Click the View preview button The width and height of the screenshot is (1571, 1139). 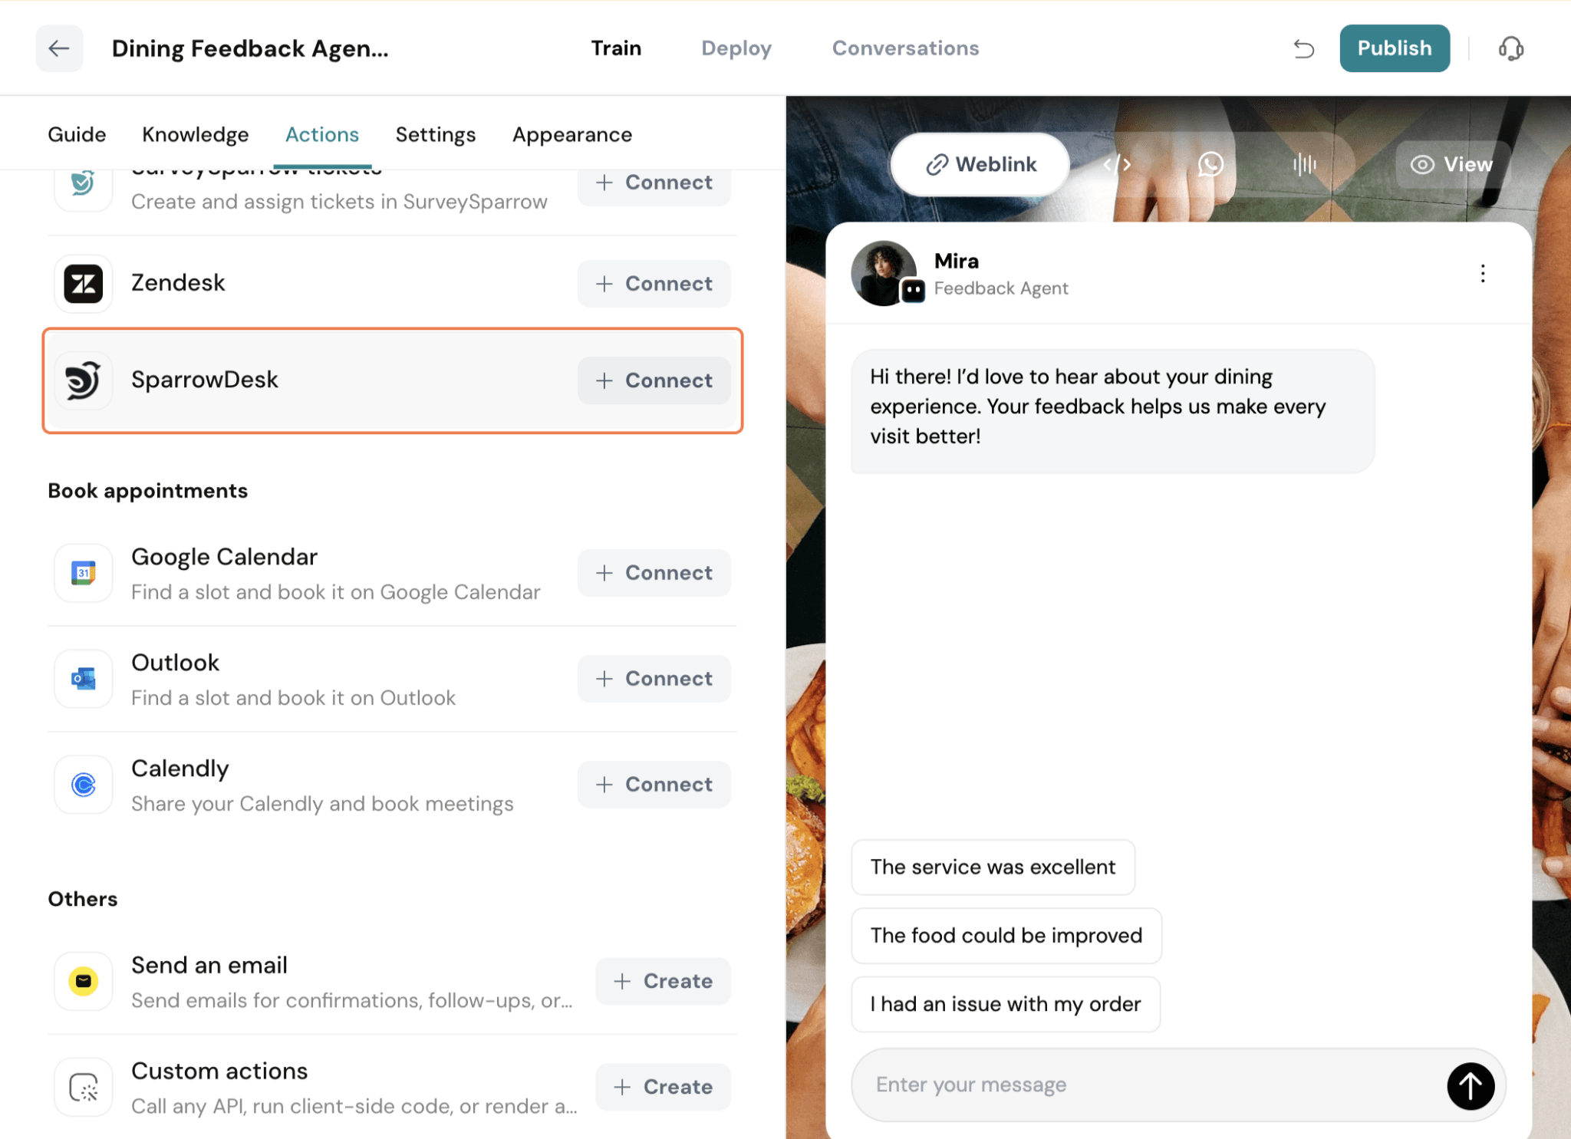point(1452,164)
